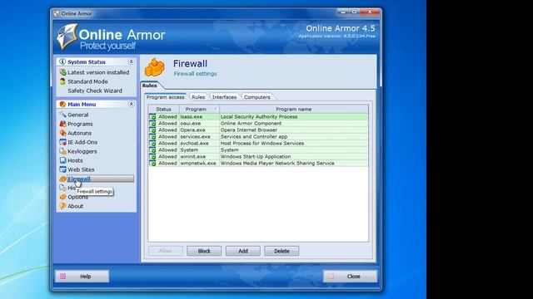Click the allowed status icon for oaui.exe

coord(152,124)
